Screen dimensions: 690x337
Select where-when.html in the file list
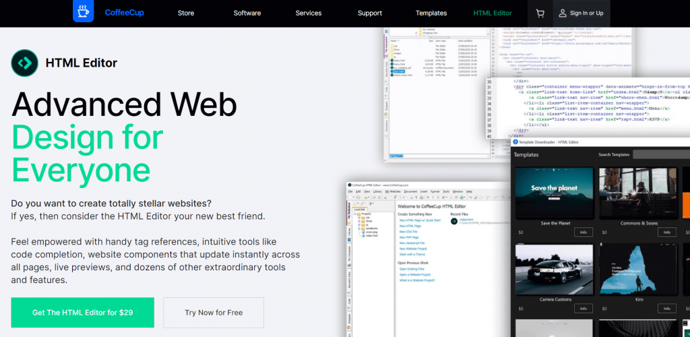click(403, 75)
